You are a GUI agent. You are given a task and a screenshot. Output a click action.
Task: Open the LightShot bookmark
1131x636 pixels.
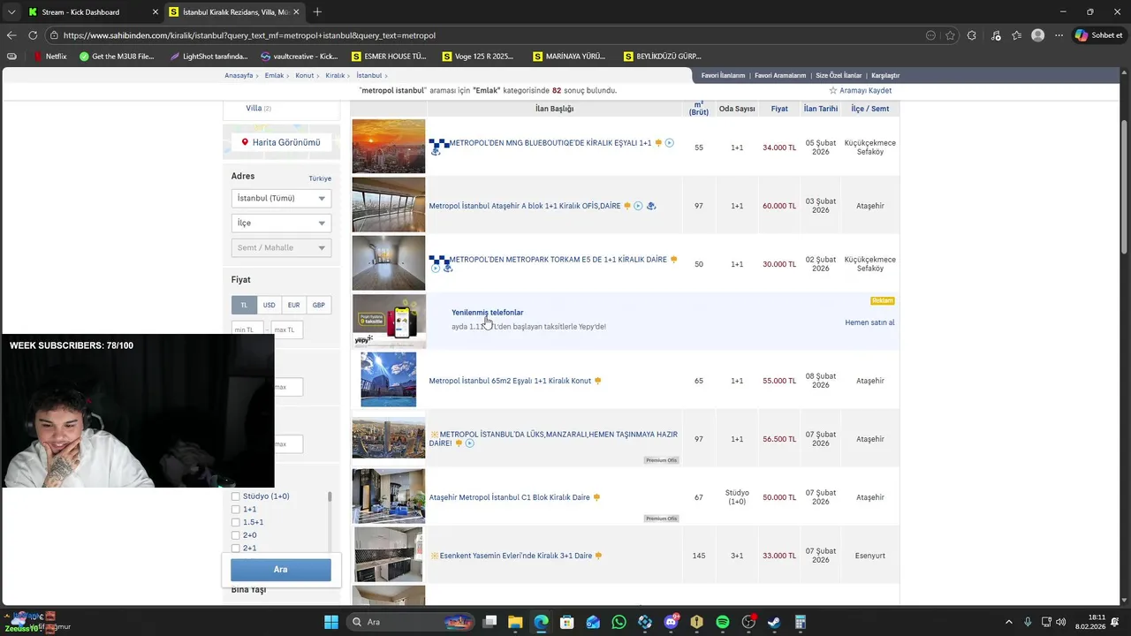coord(208,56)
